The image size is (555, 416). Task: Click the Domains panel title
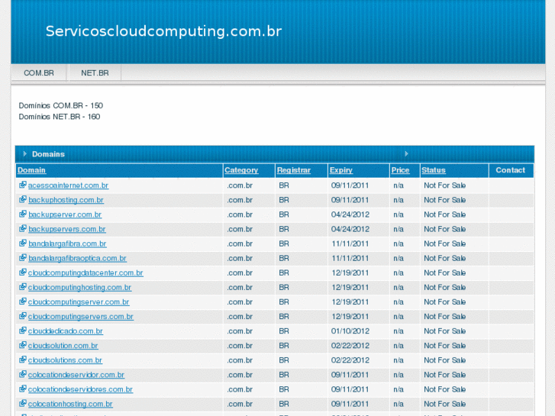(48, 154)
